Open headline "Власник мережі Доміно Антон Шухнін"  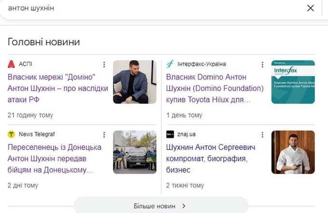pos(52,88)
